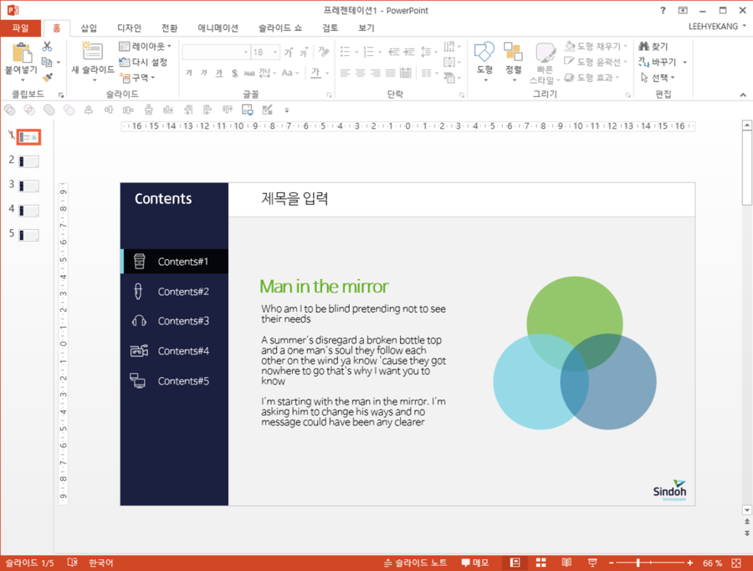This screenshot has height=571, width=753.
Task: Click the Cut scissors icon
Action: click(47, 47)
